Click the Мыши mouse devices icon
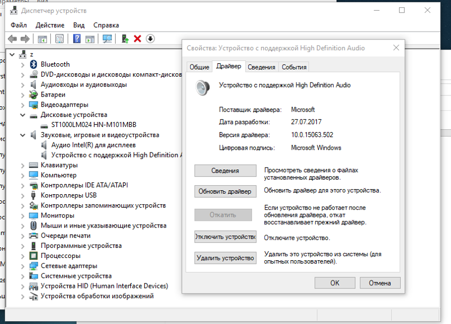Image resolution: width=451 pixels, height=324 pixels. point(33,226)
